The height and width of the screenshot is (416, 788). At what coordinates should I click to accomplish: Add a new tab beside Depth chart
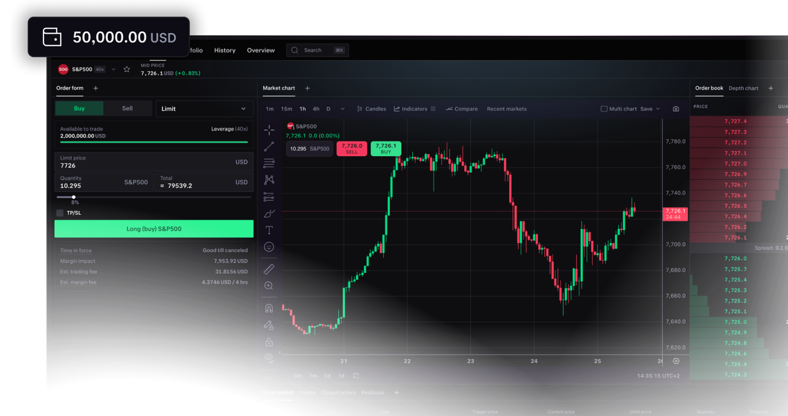click(771, 88)
